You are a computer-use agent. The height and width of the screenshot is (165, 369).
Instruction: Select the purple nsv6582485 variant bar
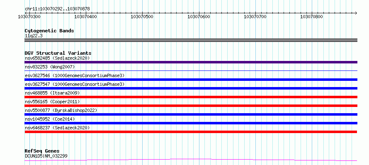(191, 62)
